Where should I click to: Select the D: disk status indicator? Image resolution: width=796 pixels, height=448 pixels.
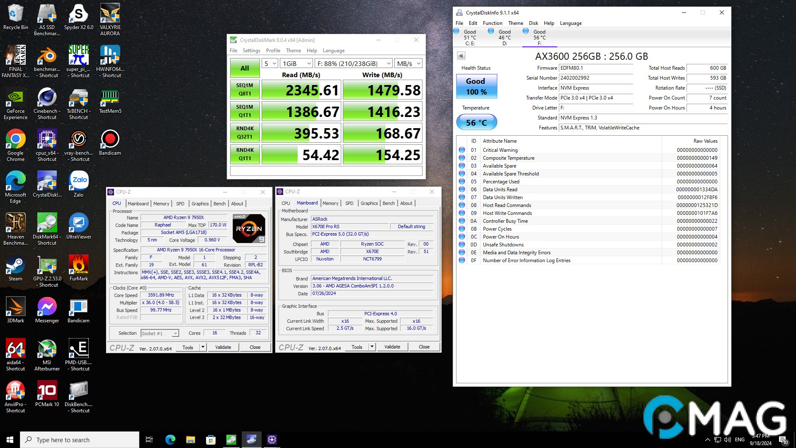pos(504,37)
